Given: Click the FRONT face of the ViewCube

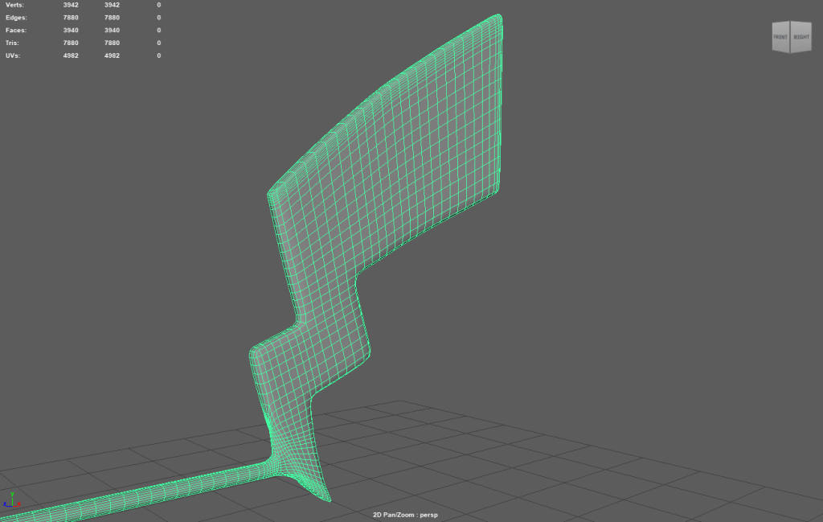Looking at the screenshot, I should click(780, 37).
